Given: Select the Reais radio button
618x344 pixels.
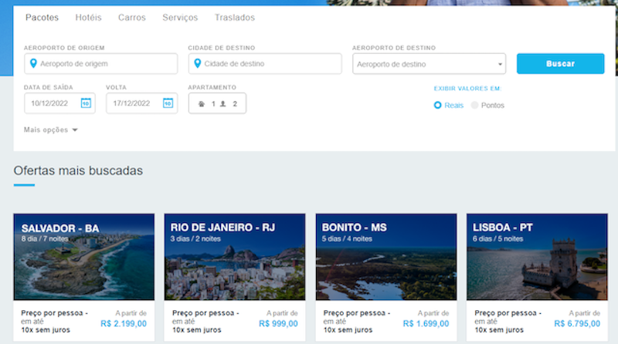Looking at the screenshot, I should tap(437, 105).
